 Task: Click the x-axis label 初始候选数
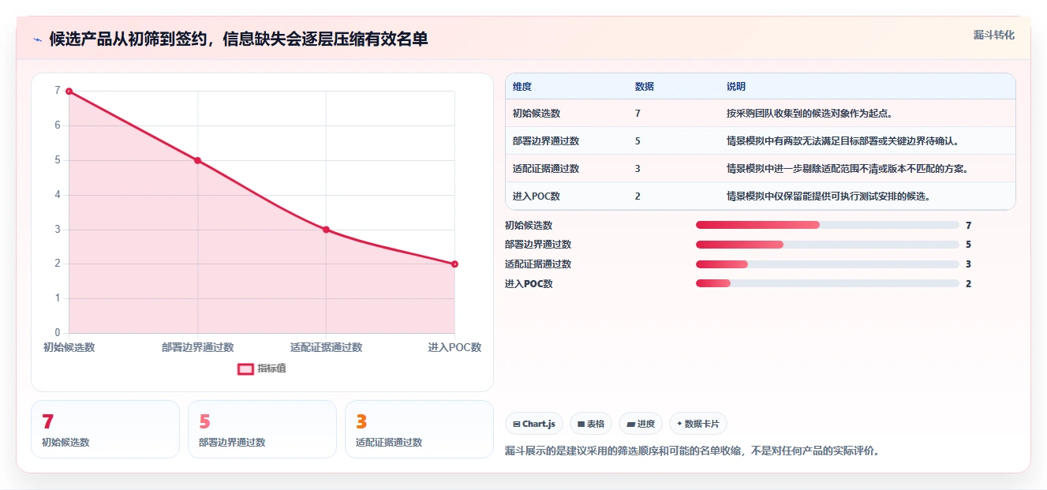pyautogui.click(x=69, y=347)
